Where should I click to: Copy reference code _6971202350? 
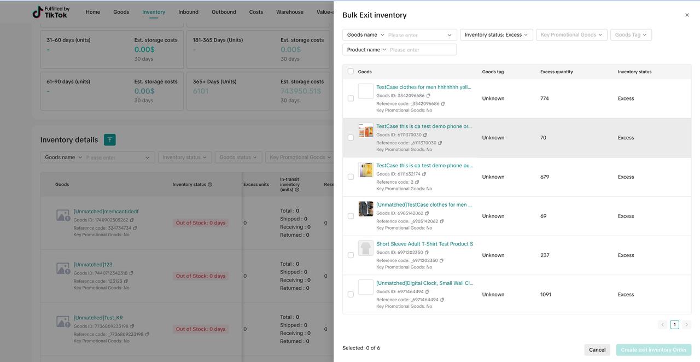[441, 261]
